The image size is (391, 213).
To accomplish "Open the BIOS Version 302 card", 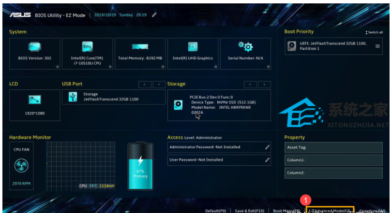I will 35,54.
